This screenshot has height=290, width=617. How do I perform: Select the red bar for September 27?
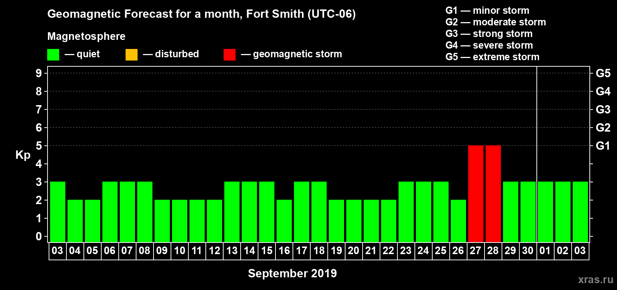coord(476,194)
